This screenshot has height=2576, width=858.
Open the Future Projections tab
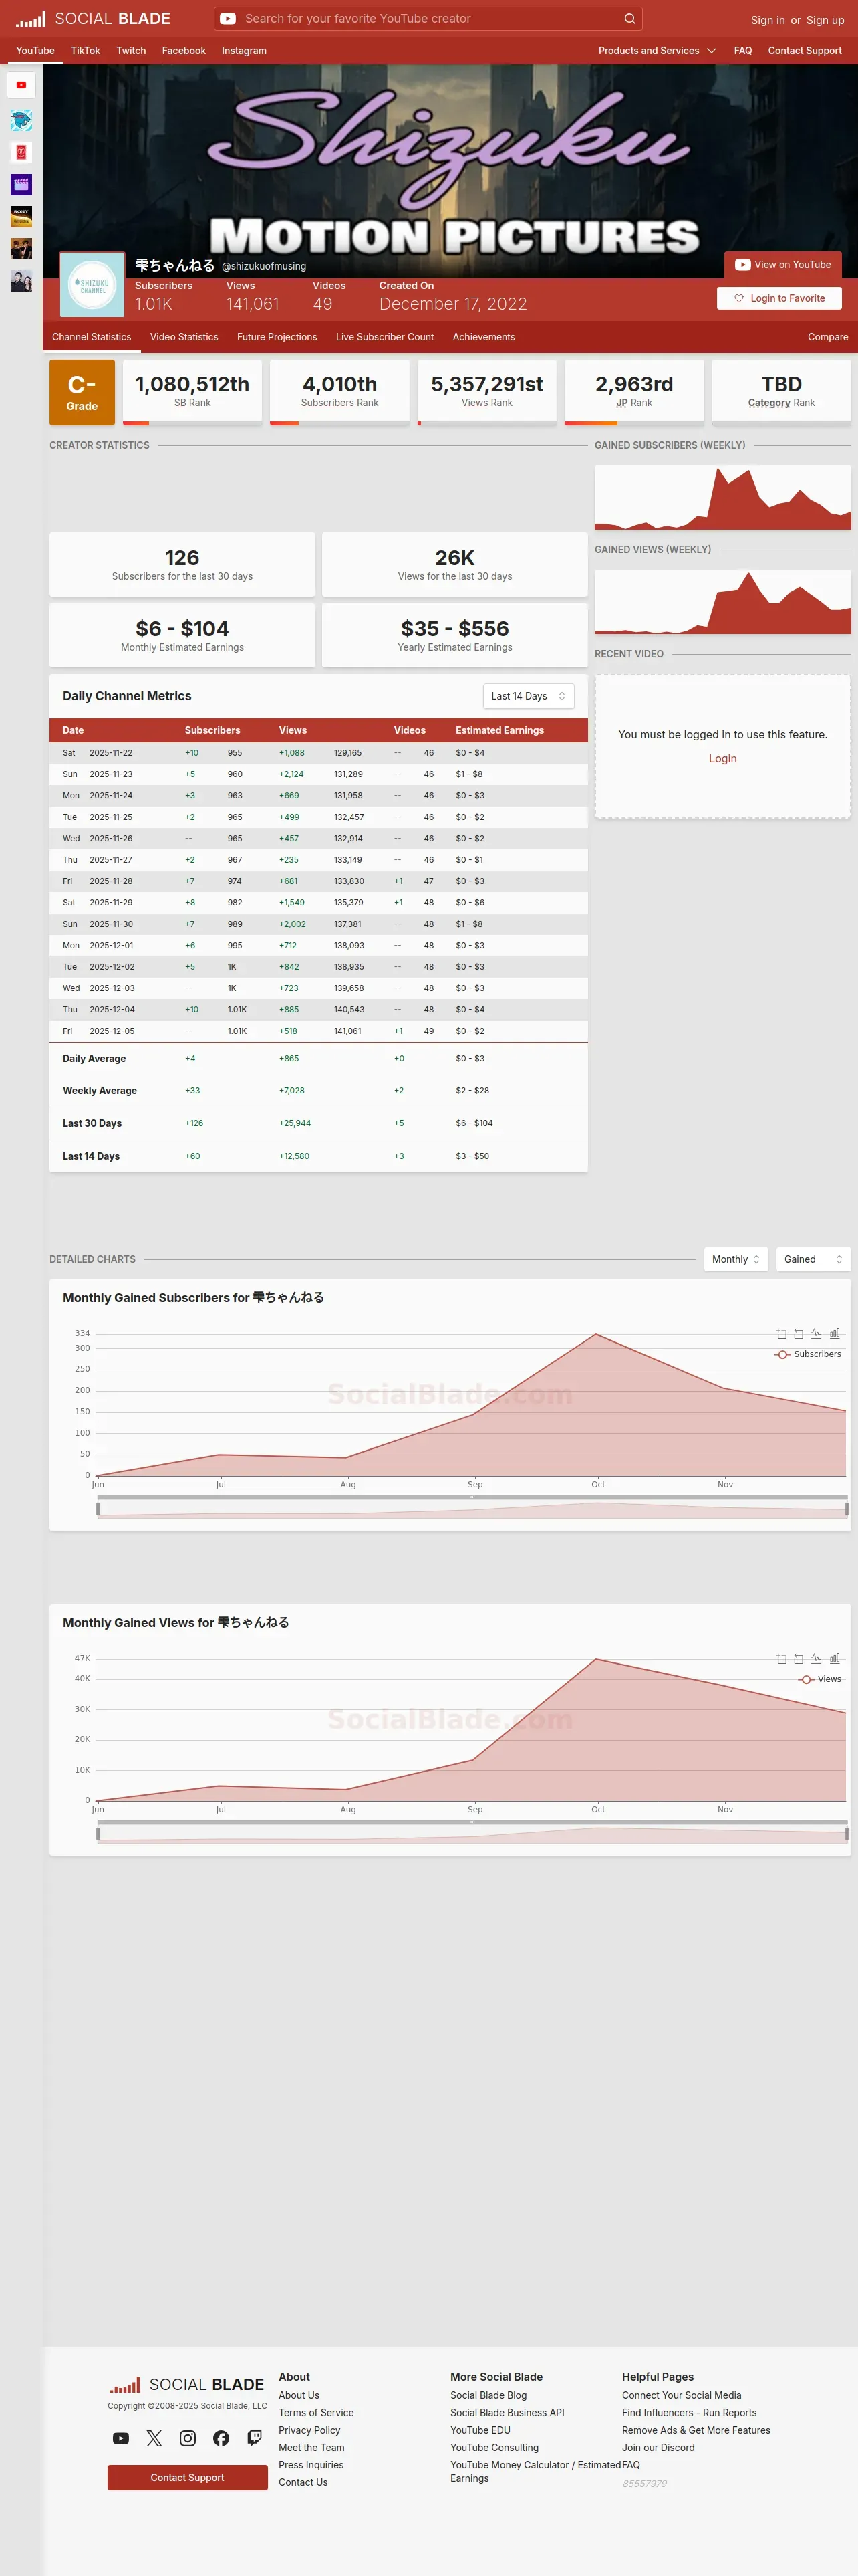click(x=277, y=337)
